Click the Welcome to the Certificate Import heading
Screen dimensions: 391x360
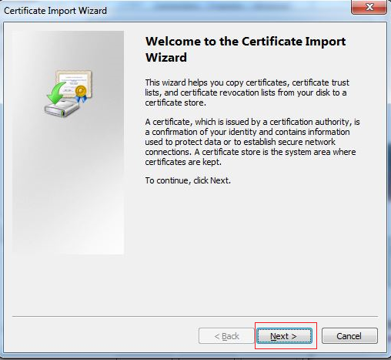click(246, 42)
